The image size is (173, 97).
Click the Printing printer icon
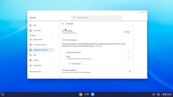[x=31, y=60]
